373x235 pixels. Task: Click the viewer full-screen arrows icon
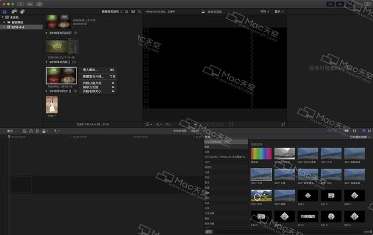click(283, 124)
